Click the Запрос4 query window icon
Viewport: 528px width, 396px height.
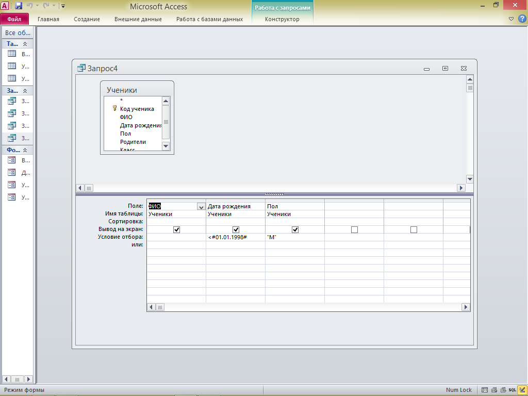tap(81, 68)
